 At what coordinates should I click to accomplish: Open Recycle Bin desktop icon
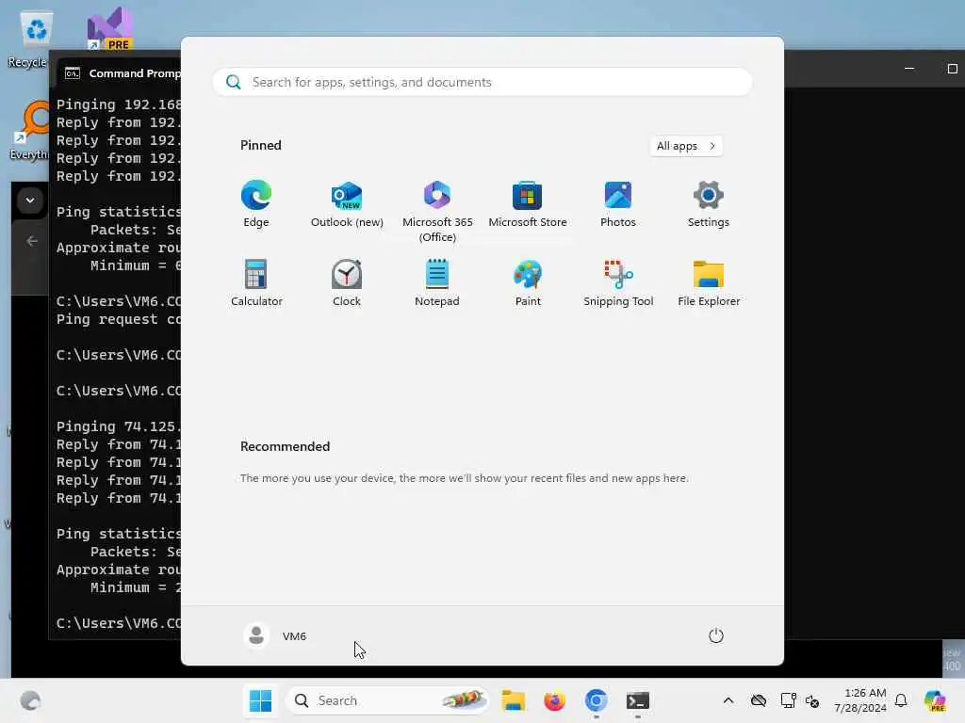[x=29, y=40]
